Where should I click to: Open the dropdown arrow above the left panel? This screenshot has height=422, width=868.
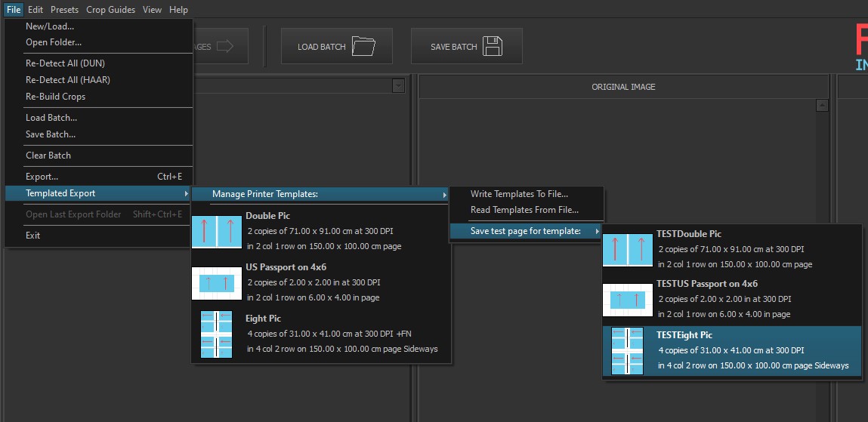click(398, 87)
